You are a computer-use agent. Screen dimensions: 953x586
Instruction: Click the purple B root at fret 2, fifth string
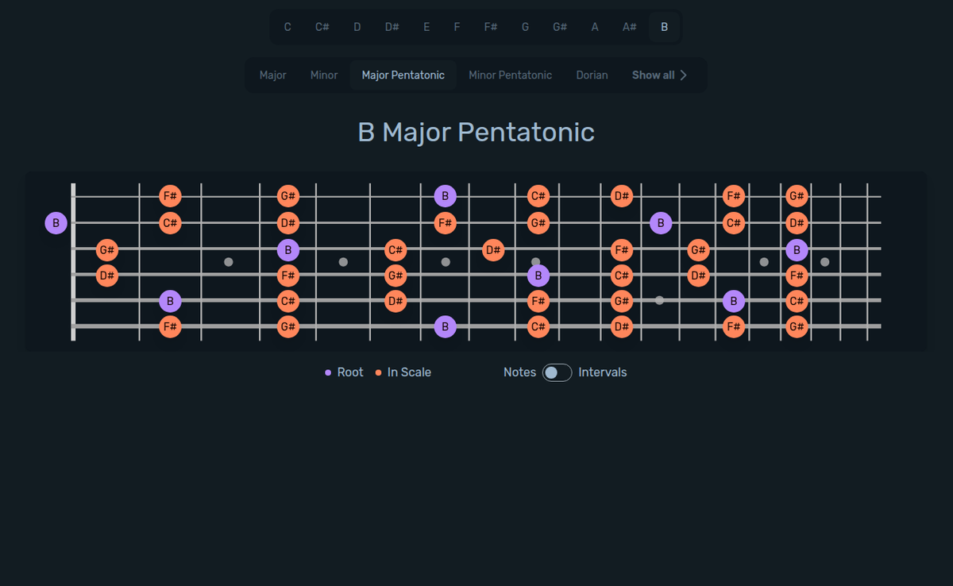click(x=170, y=301)
